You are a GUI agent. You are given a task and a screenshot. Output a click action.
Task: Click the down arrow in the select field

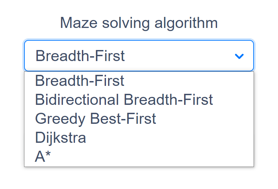pos(239,56)
